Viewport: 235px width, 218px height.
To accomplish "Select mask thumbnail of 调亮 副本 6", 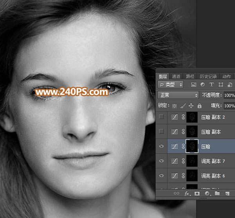I will coord(192,175).
